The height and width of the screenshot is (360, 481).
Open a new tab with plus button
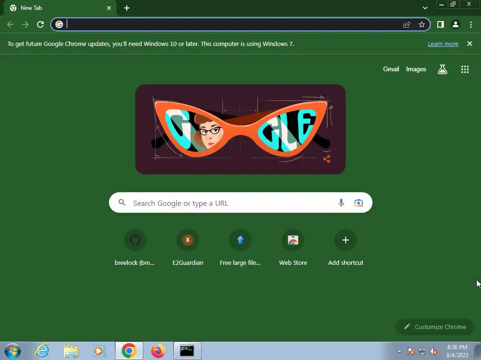pyautogui.click(x=127, y=8)
